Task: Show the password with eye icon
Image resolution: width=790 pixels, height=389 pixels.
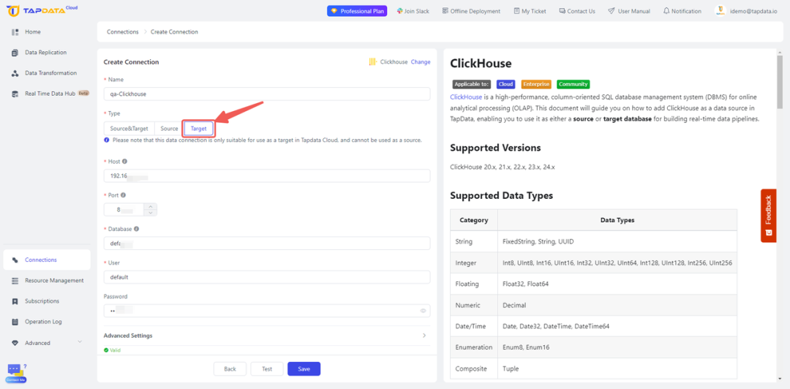Action: 424,311
